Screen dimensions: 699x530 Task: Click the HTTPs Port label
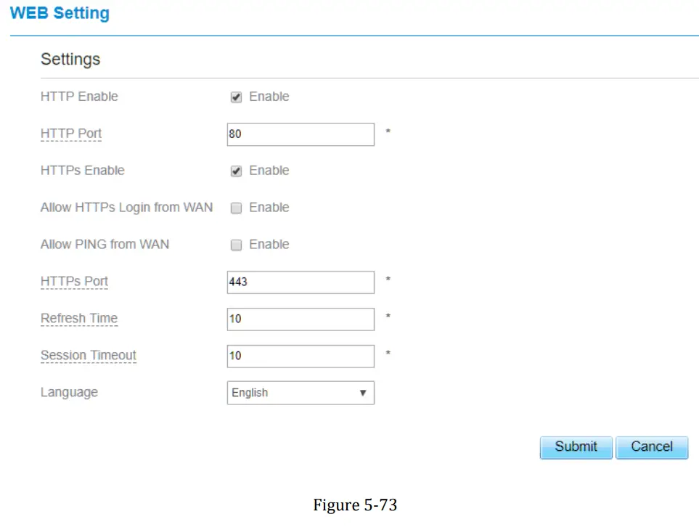pyautogui.click(x=74, y=282)
